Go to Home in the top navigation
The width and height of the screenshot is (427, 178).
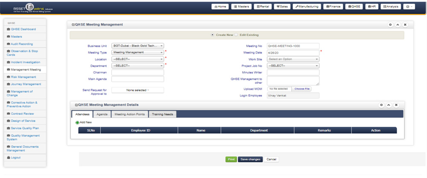click(x=220, y=6)
